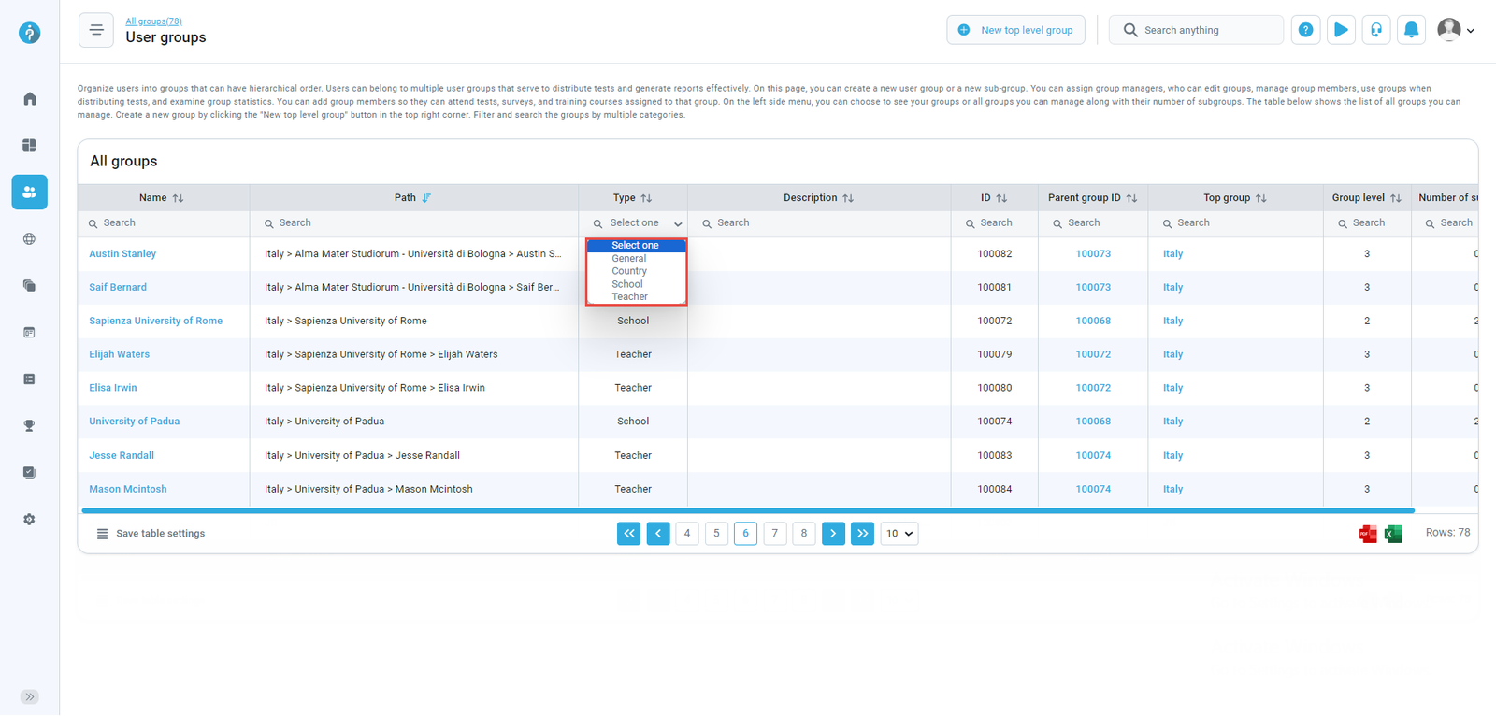Open the rows-per-page dropdown
This screenshot has height=716, width=1496.
899,534
